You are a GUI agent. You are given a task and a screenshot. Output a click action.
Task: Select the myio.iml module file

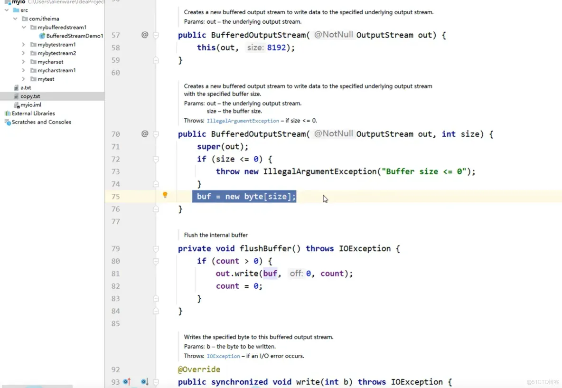click(x=28, y=104)
